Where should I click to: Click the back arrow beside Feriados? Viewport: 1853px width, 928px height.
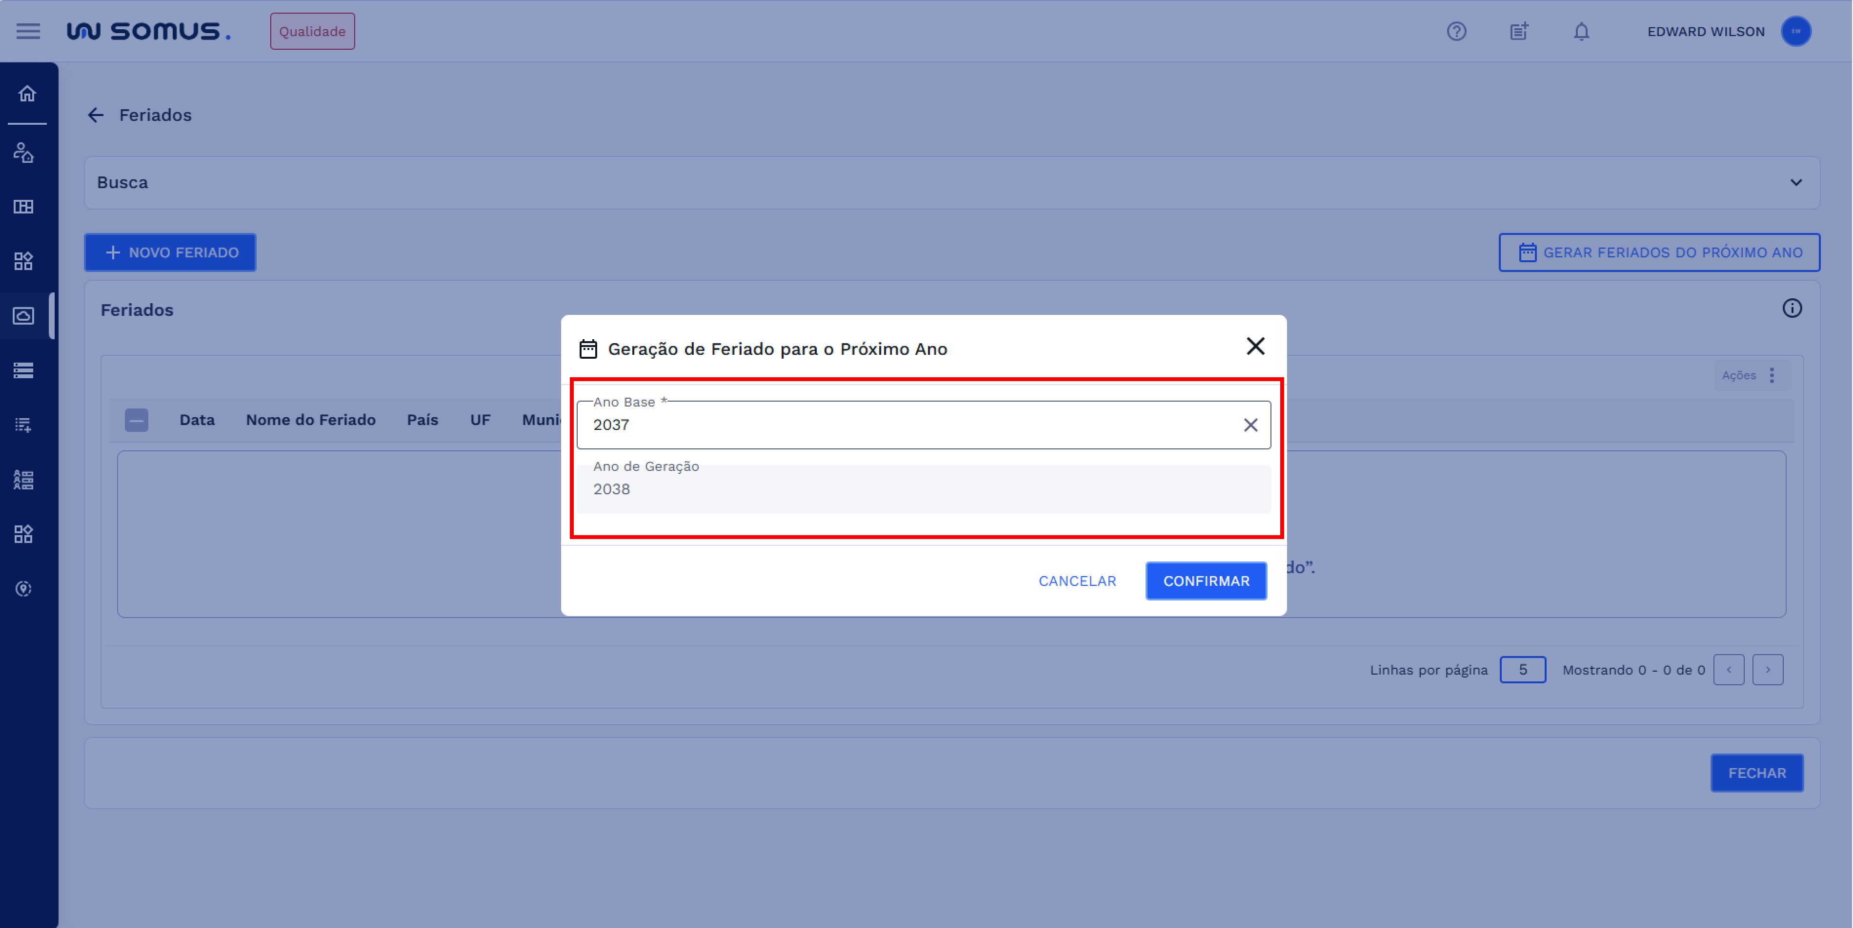point(96,115)
